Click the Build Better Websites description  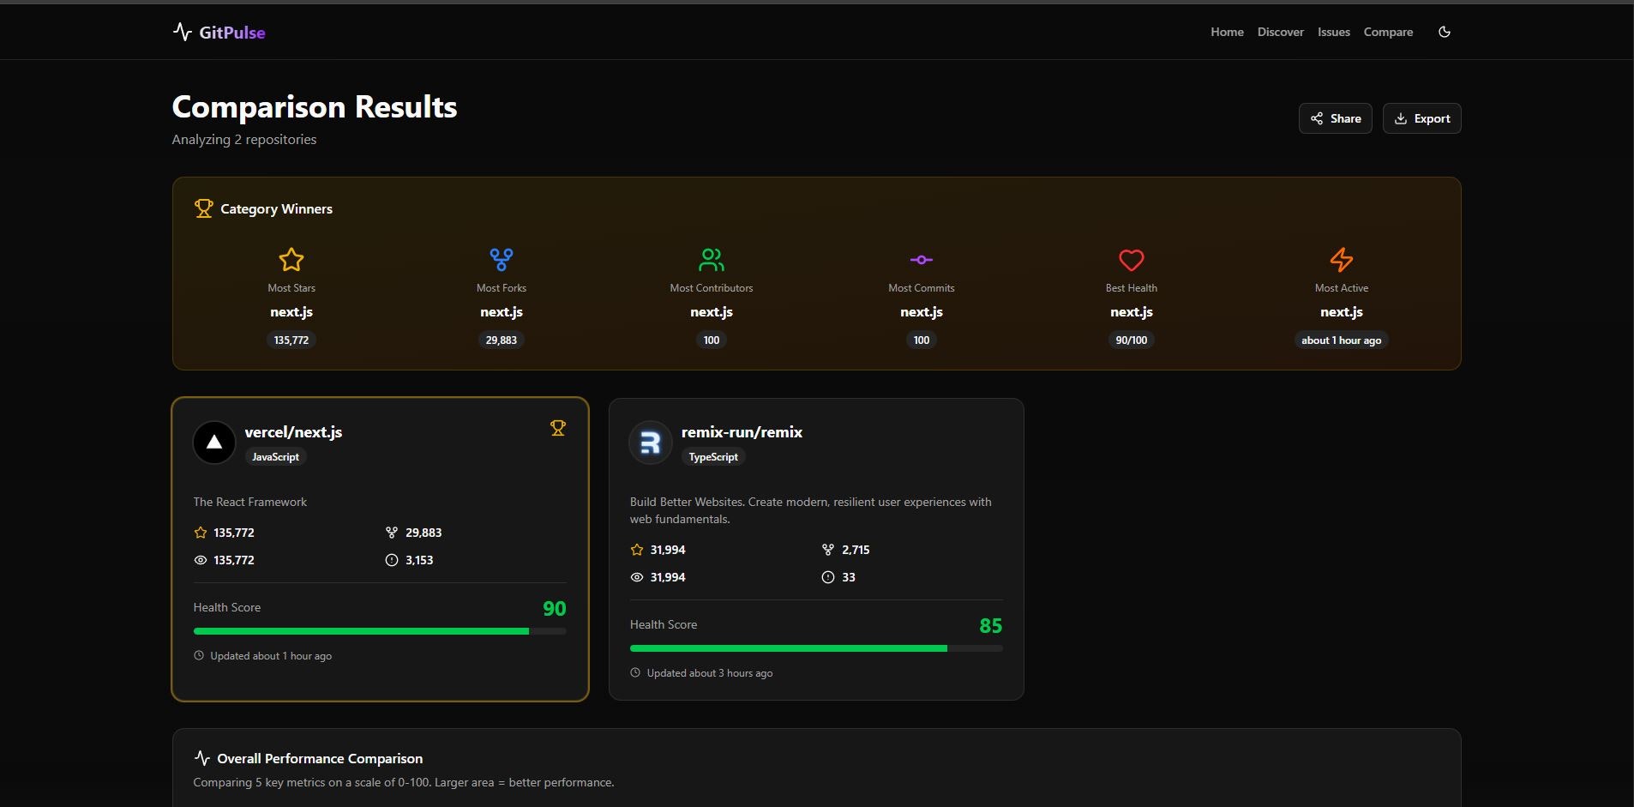click(811, 510)
